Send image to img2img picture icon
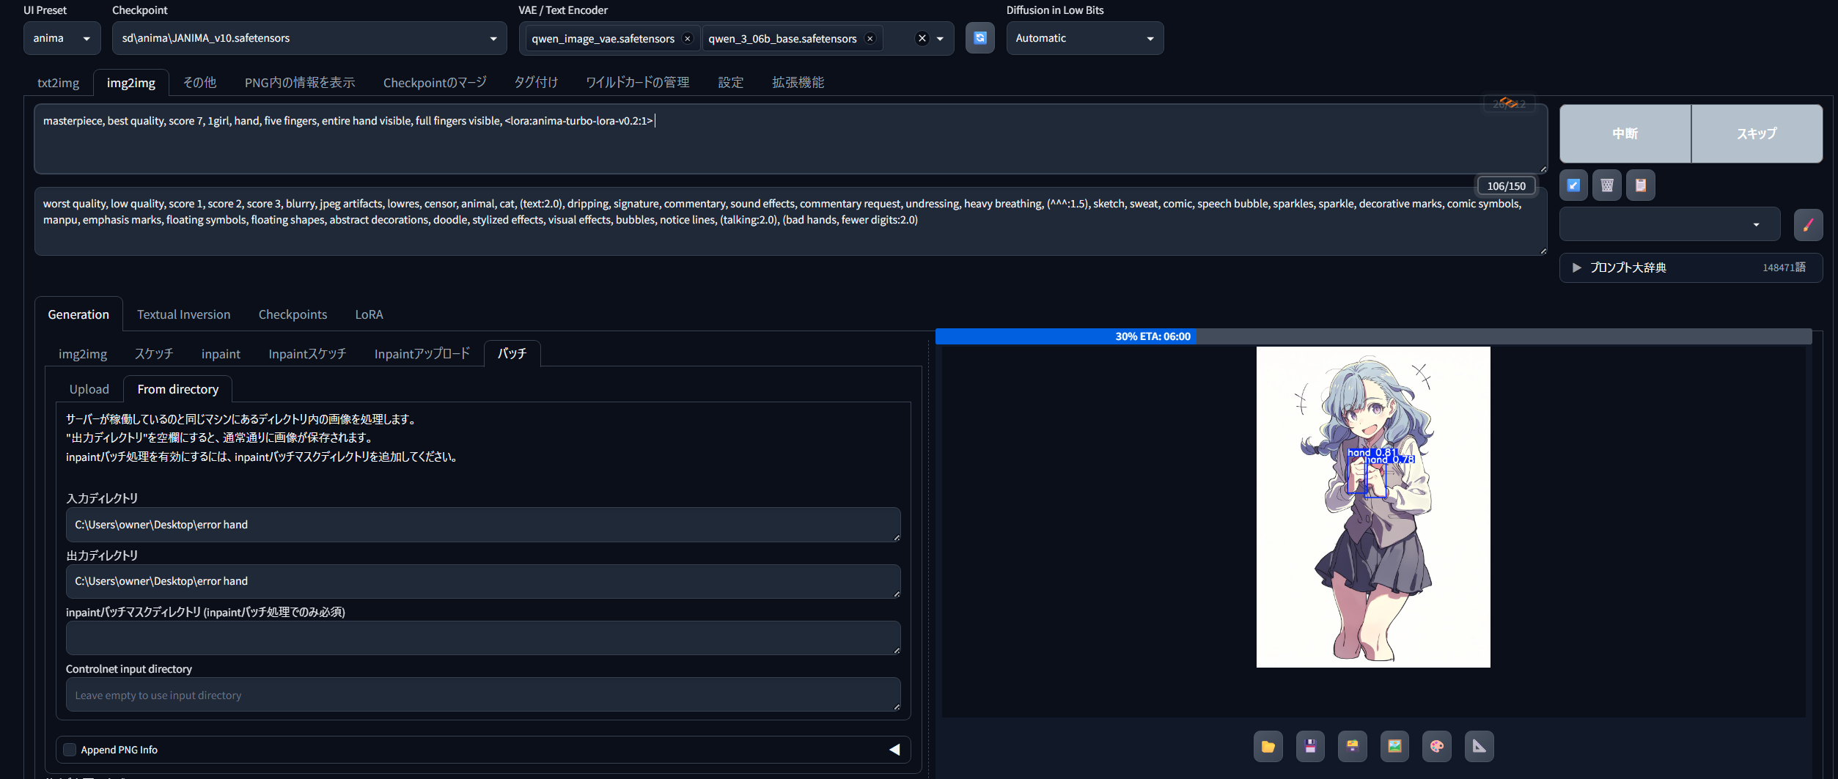The height and width of the screenshot is (779, 1838). coord(1394,746)
